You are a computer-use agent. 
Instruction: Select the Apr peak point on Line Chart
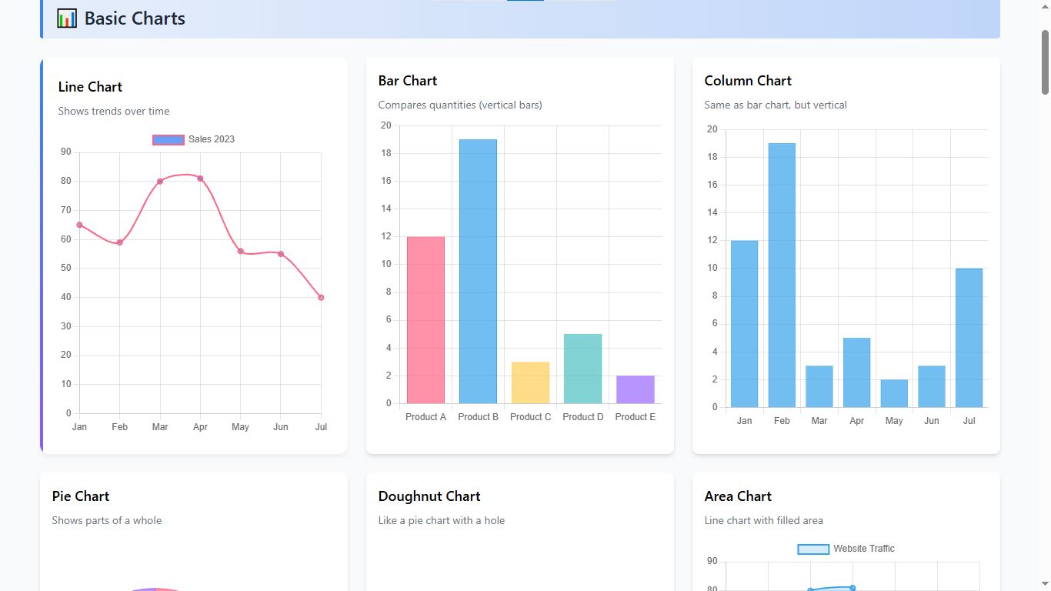(x=200, y=179)
